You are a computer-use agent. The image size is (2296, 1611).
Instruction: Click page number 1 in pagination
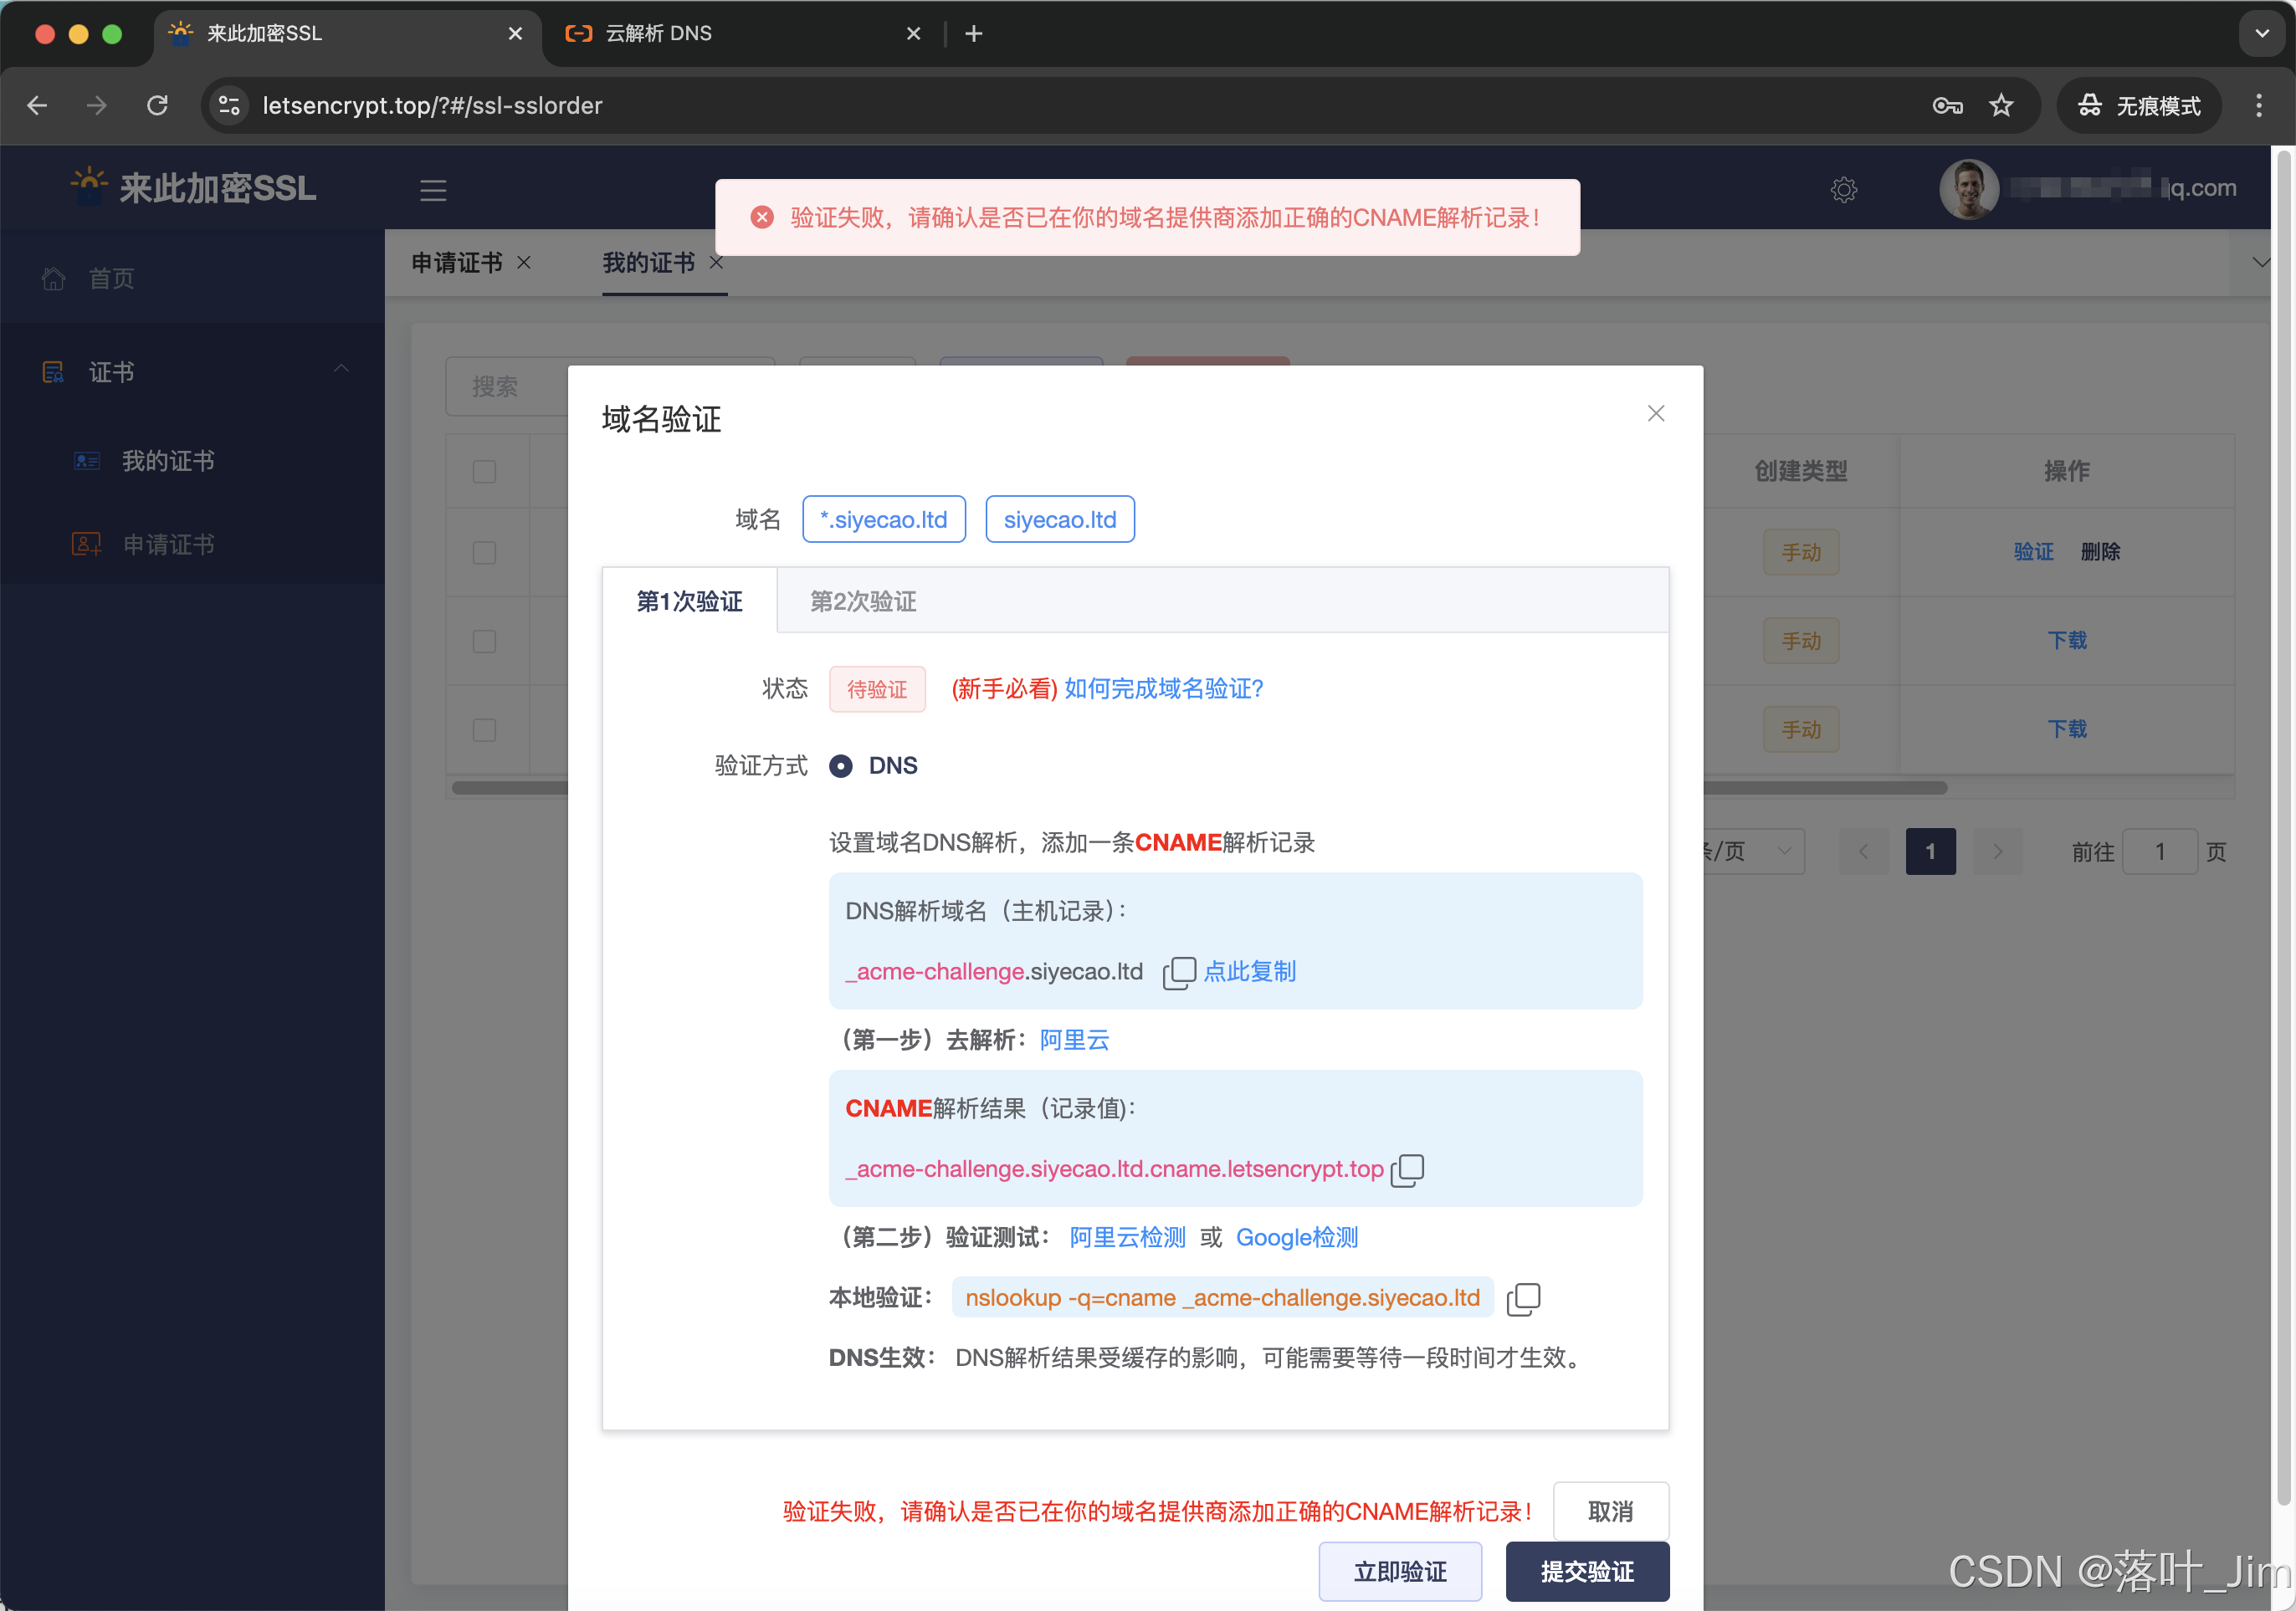1931,852
